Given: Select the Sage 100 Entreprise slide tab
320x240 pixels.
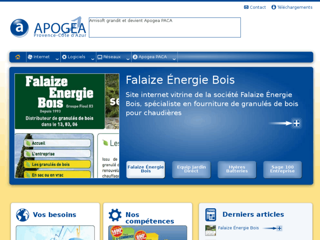Looking at the screenshot, I should [x=283, y=170].
